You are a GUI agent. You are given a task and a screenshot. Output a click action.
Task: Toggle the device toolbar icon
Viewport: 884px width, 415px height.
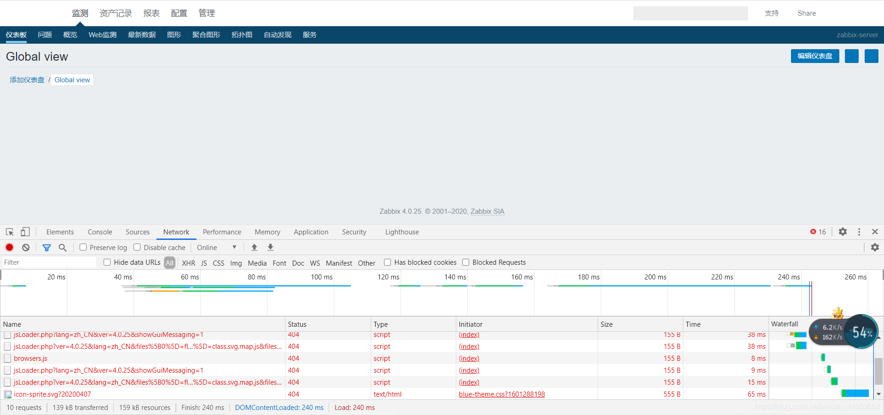pyautogui.click(x=25, y=232)
